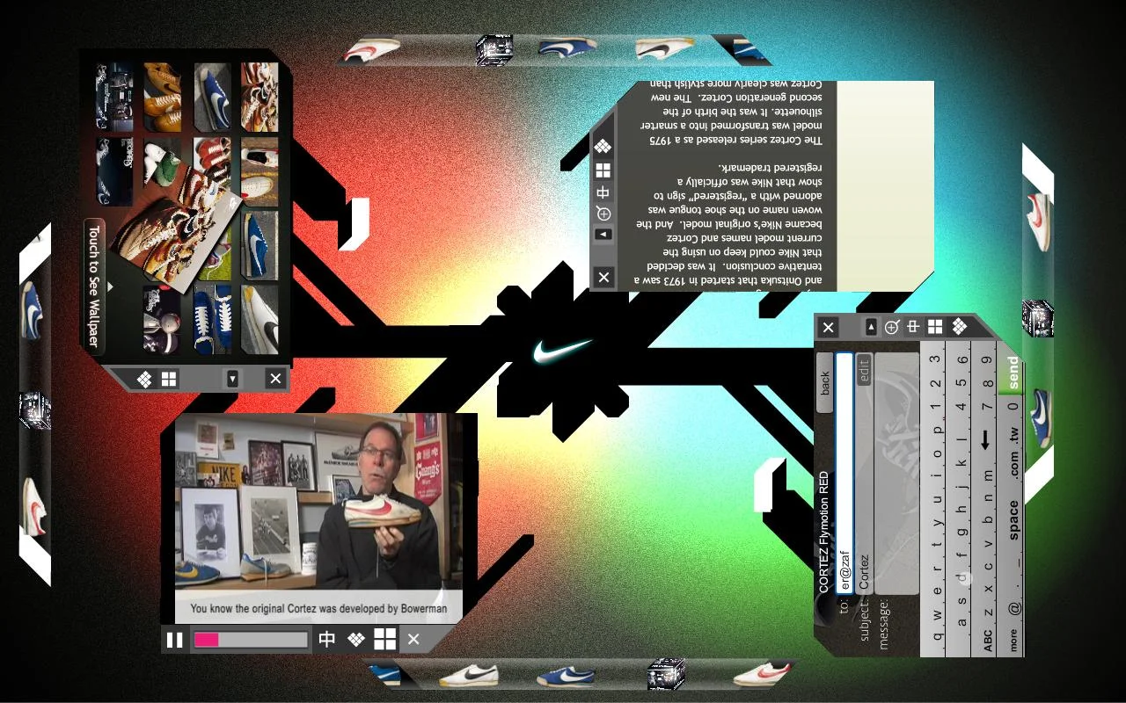Select the blue shoe in the left dock
This screenshot has height=703, width=1126.
tap(33, 309)
